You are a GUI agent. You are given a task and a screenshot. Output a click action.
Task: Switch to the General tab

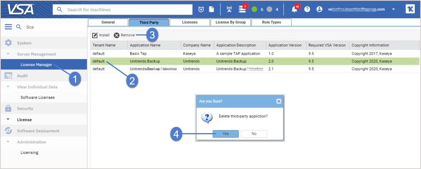(x=108, y=22)
